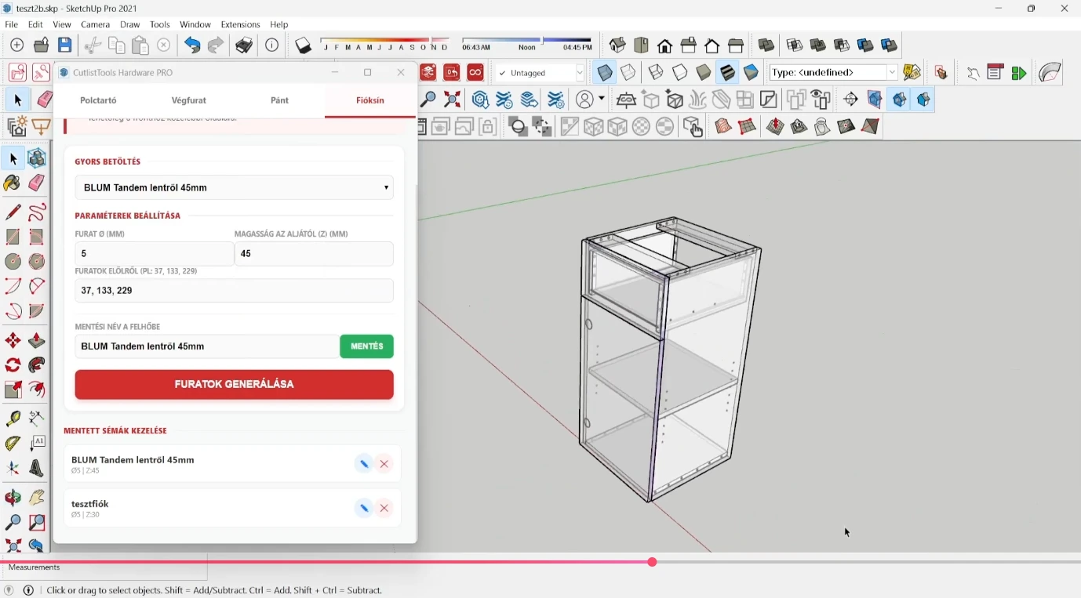The height and width of the screenshot is (598, 1081).
Task: Open the Window menu
Action: point(195,24)
